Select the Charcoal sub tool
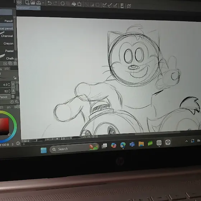Screen dimensions: 201x201 click(7, 36)
